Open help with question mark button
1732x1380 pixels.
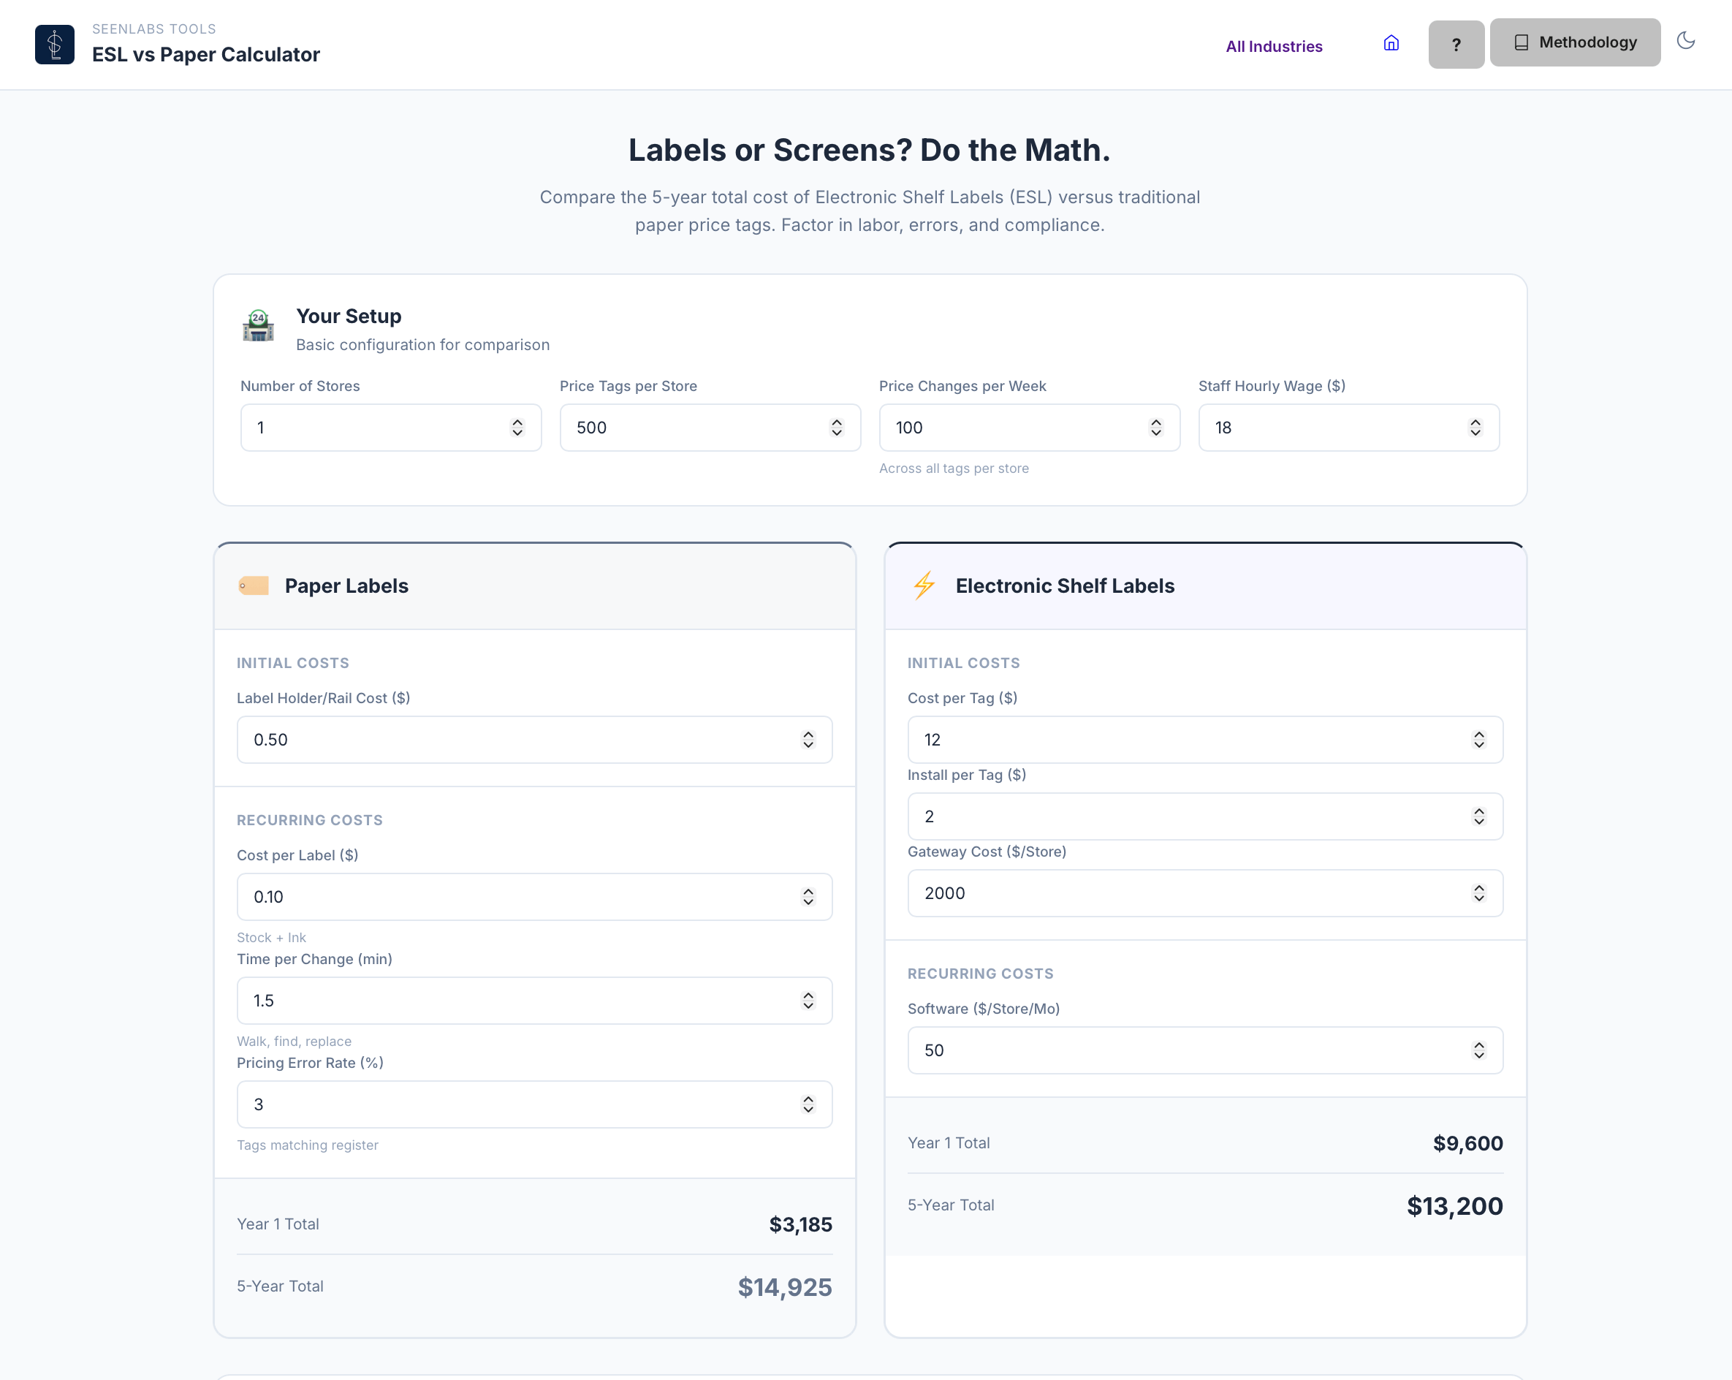1456,45
